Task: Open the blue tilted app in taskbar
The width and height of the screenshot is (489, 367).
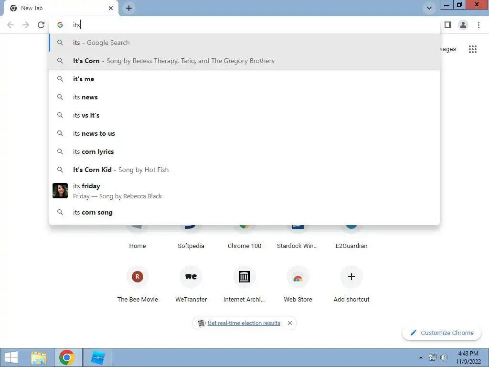Action: click(97, 357)
